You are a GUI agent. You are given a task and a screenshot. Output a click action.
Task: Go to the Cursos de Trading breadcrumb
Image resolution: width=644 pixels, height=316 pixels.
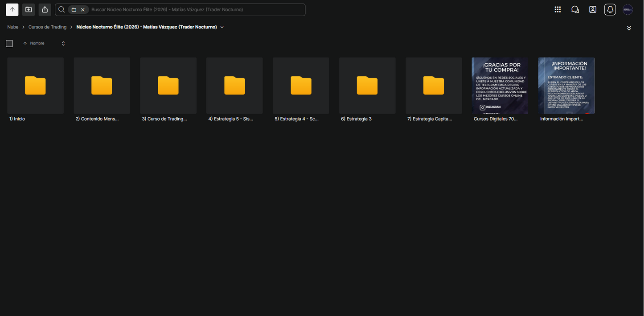tap(47, 27)
